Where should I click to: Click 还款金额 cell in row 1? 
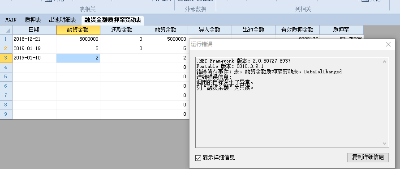coord(122,39)
